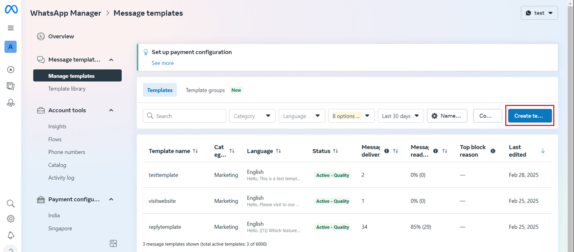Open Singapore payment configuration
Viewport: 574px width, 252px height.
(60, 228)
